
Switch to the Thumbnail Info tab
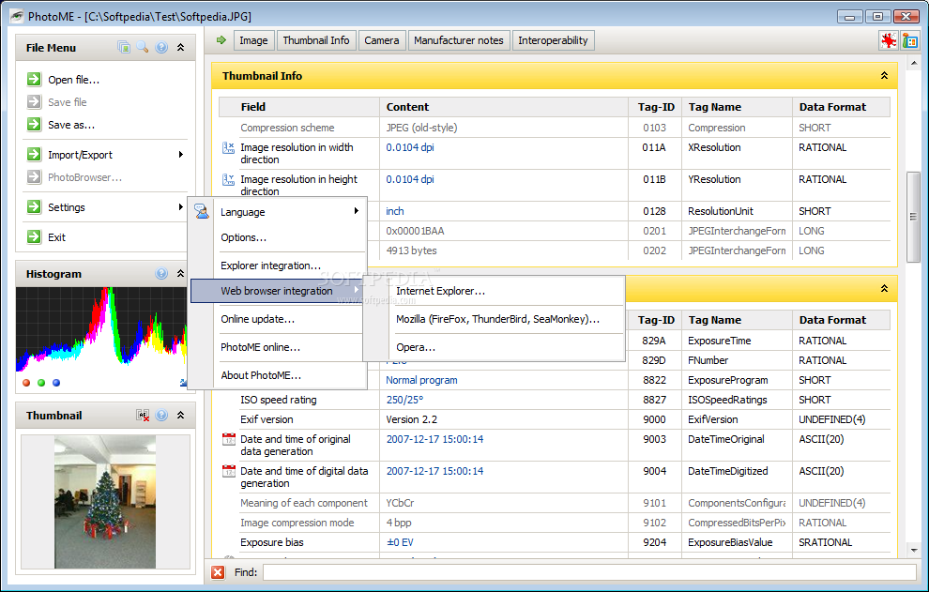(x=316, y=40)
